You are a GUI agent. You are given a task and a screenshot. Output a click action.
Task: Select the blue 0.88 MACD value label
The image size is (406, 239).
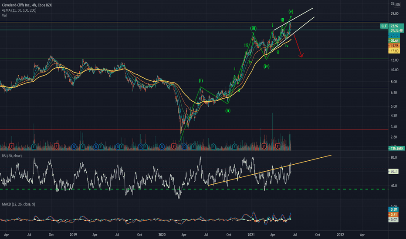(x=393, y=209)
